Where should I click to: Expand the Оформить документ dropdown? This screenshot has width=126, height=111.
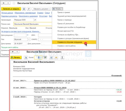point(41,9)
